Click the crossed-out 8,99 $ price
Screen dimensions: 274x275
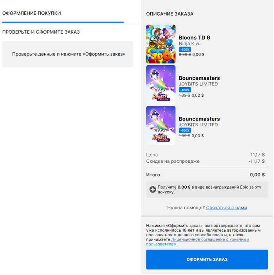tap(185, 55)
